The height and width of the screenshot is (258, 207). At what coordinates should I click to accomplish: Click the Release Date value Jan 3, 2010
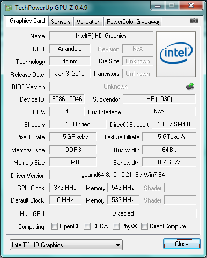tap(70, 74)
